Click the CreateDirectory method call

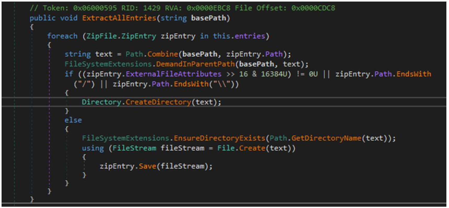tap(158, 102)
